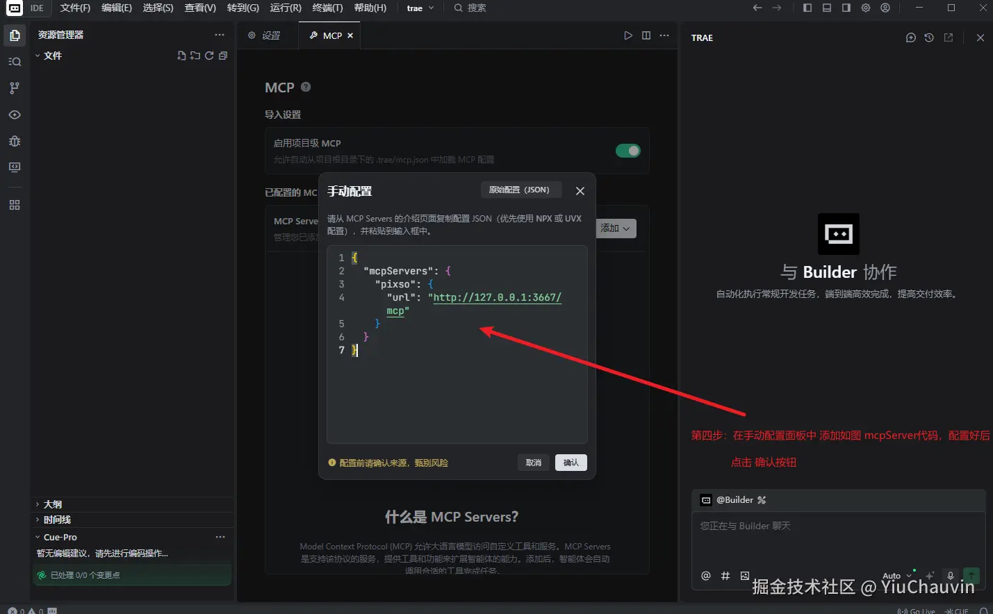Open the 查看(V) menu
The height and width of the screenshot is (614, 993).
(200, 8)
